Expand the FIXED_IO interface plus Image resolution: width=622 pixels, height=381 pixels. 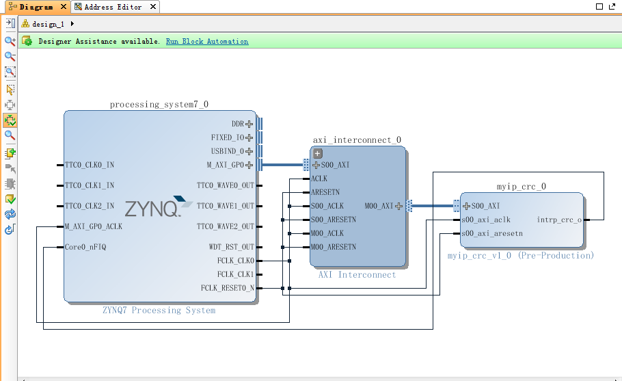[x=249, y=137]
